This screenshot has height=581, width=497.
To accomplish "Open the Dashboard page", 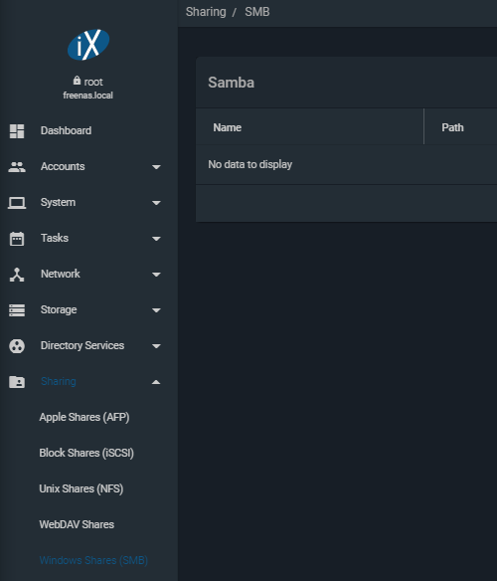I will (x=66, y=130).
